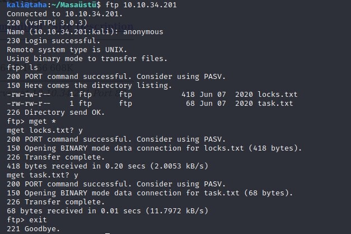Click the "exit" command at ftp prompt

[x=38, y=220]
